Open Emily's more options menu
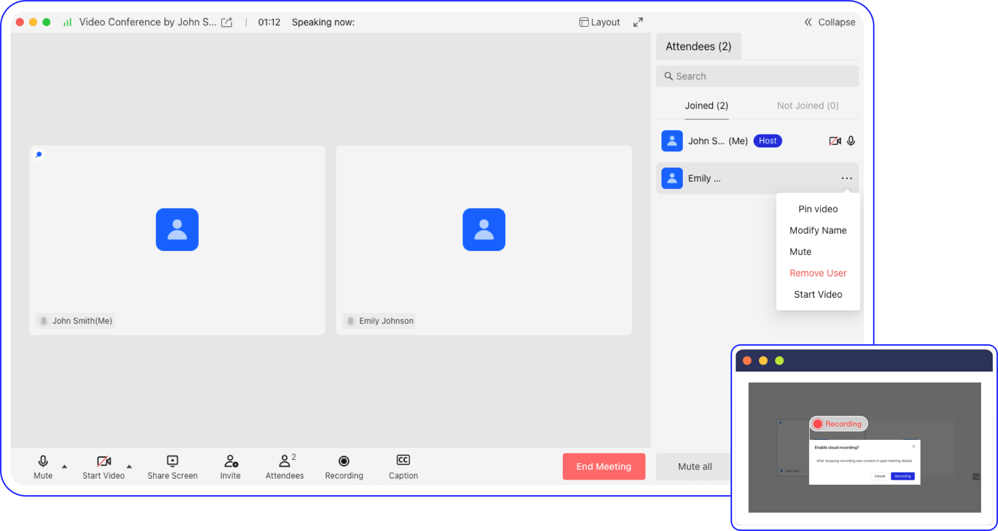 tap(846, 178)
